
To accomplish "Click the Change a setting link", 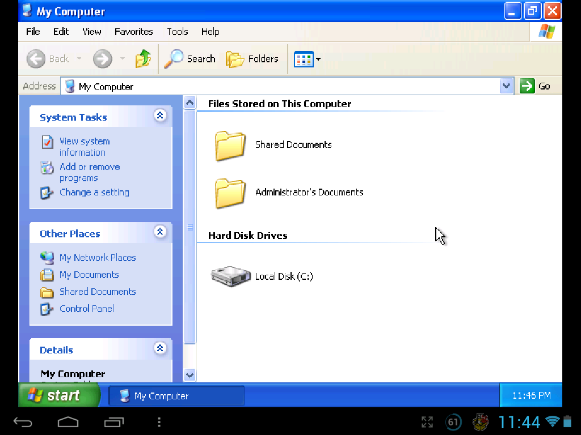I will pyautogui.click(x=95, y=193).
